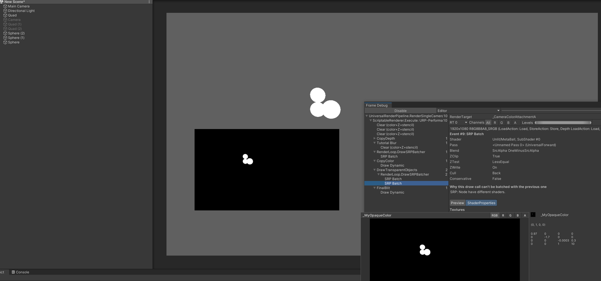The image size is (601, 281).
Task: Open the Console panel tab
Action: point(20,272)
